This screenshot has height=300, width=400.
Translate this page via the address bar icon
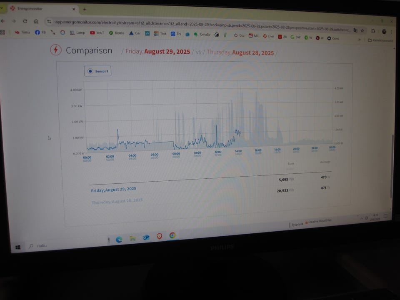355,30
